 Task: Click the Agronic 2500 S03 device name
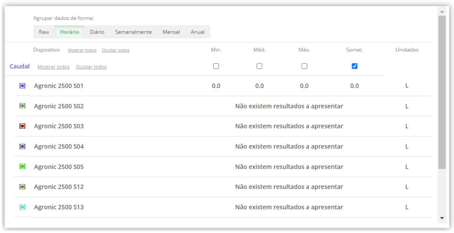pyautogui.click(x=59, y=126)
